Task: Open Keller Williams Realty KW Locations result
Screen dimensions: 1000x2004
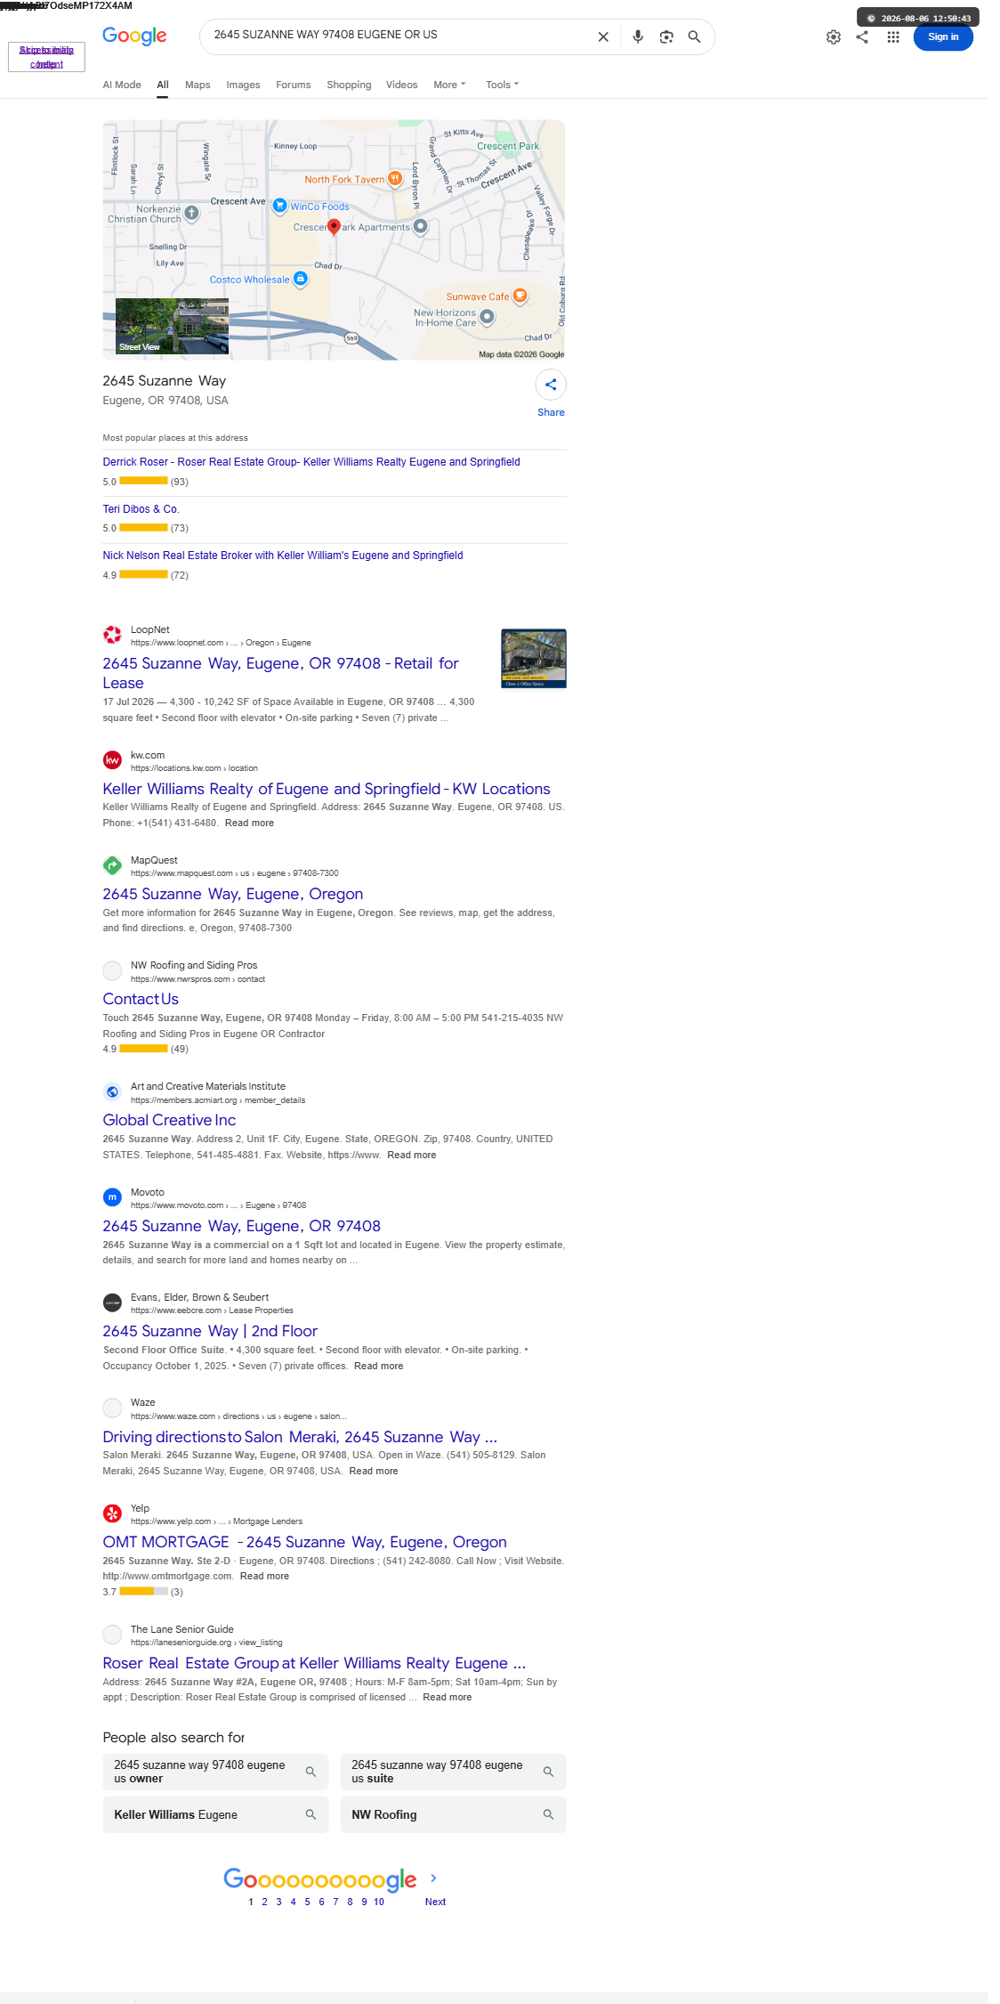Action: click(327, 789)
